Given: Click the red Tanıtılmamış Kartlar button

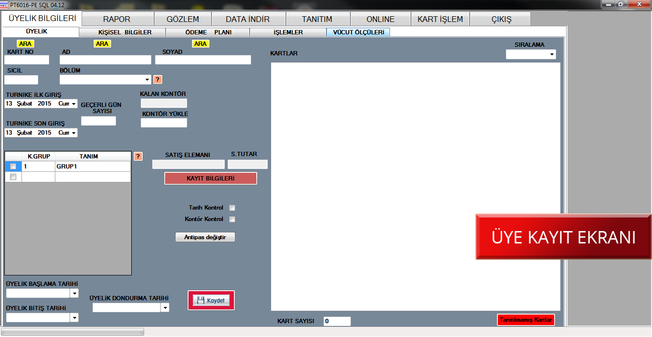Looking at the screenshot, I should pos(526,320).
